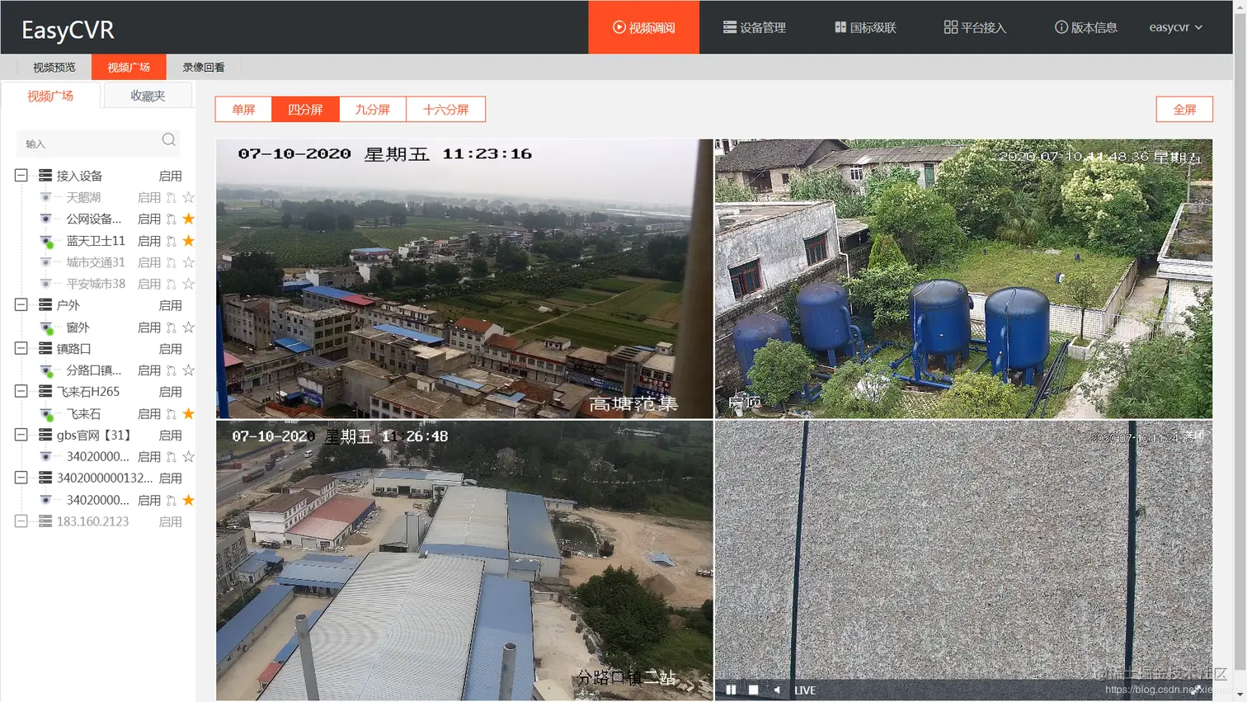
Task: Switch to 九分屏 nine-screen layout
Action: click(x=372, y=109)
